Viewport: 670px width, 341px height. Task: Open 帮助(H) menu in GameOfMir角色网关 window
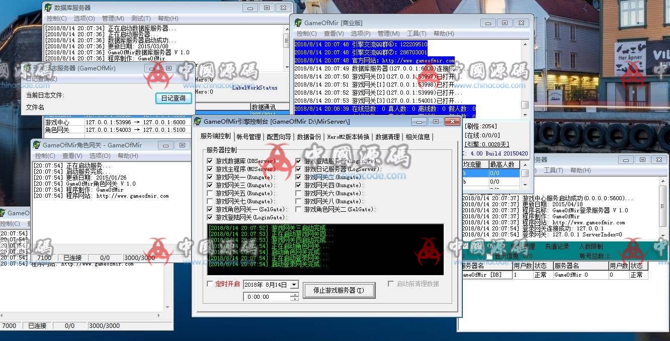pos(127,156)
